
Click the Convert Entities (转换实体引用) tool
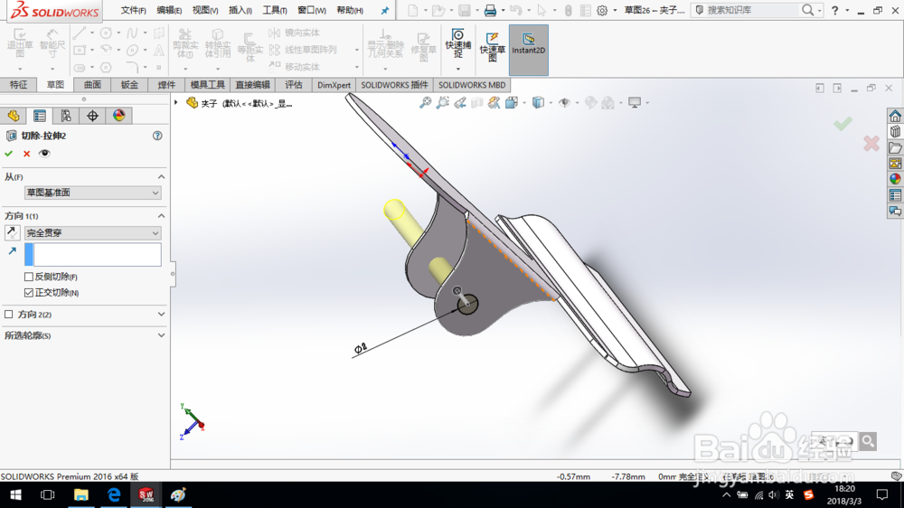(217, 43)
